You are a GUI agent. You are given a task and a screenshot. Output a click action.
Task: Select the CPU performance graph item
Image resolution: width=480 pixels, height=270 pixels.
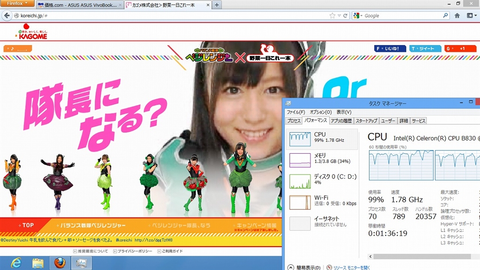pyautogui.click(x=322, y=139)
